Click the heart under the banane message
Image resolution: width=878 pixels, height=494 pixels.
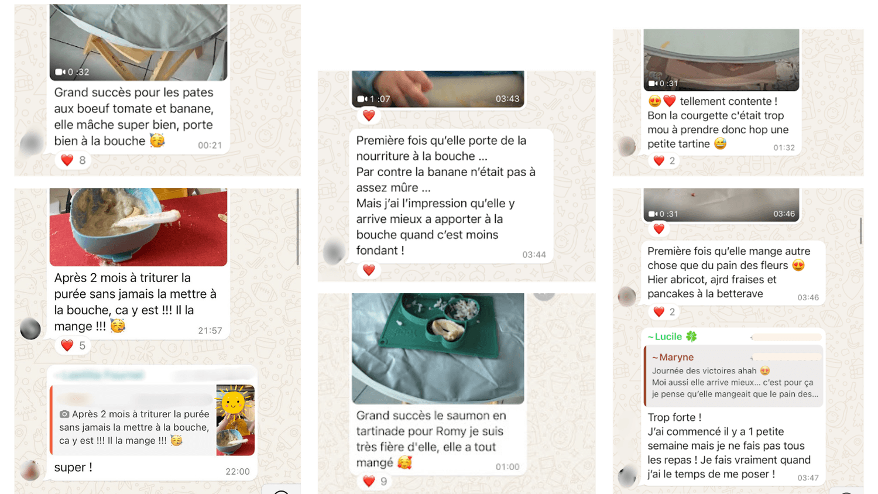(369, 270)
